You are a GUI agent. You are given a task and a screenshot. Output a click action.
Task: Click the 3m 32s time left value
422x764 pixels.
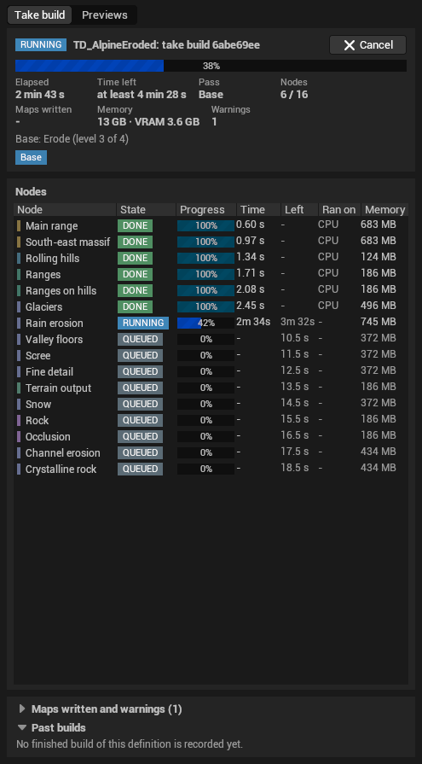coord(298,322)
